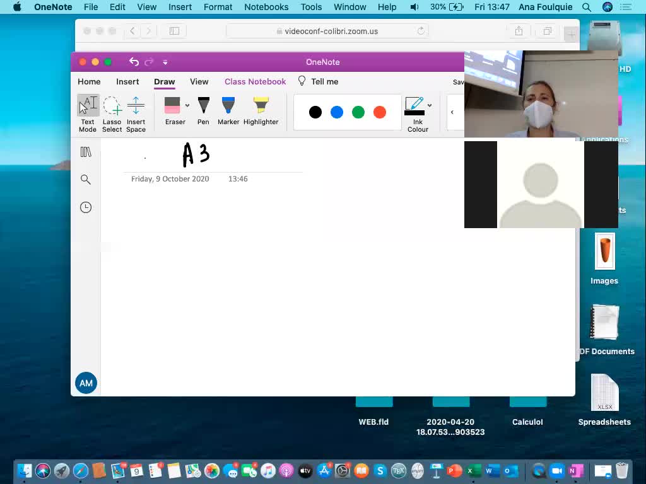Open recent notes clock icon
This screenshot has height=484, width=646.
[86, 207]
